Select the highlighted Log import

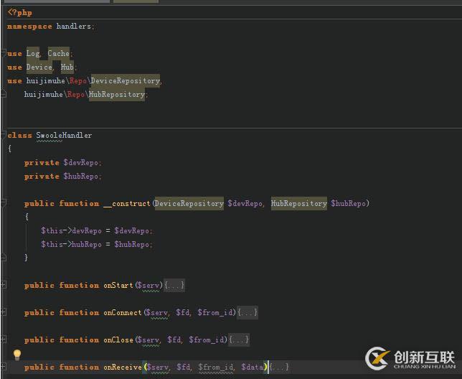(33, 54)
